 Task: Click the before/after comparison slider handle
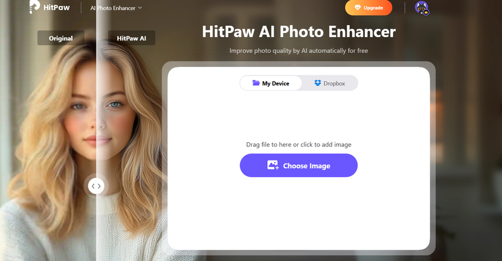point(96,186)
